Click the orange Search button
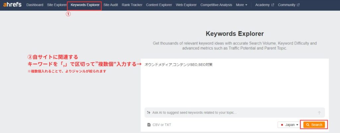The width and height of the screenshot is (340, 133). click(x=314, y=125)
